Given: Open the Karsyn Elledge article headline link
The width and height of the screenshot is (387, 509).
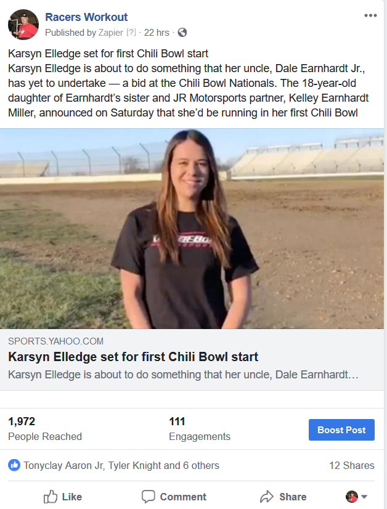Looking at the screenshot, I should 133,357.
